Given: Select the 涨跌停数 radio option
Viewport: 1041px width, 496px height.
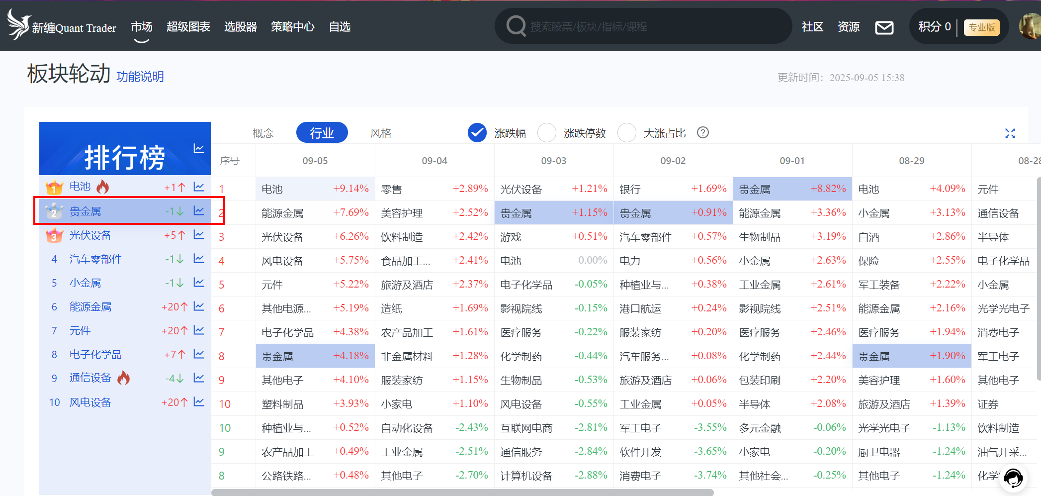Looking at the screenshot, I should pos(547,133).
